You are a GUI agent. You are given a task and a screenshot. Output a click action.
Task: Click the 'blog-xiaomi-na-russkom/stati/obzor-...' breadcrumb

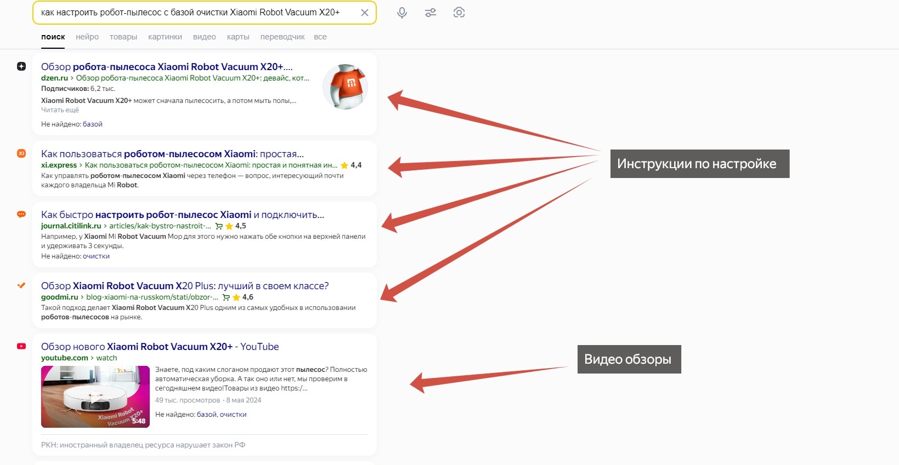[152, 297]
